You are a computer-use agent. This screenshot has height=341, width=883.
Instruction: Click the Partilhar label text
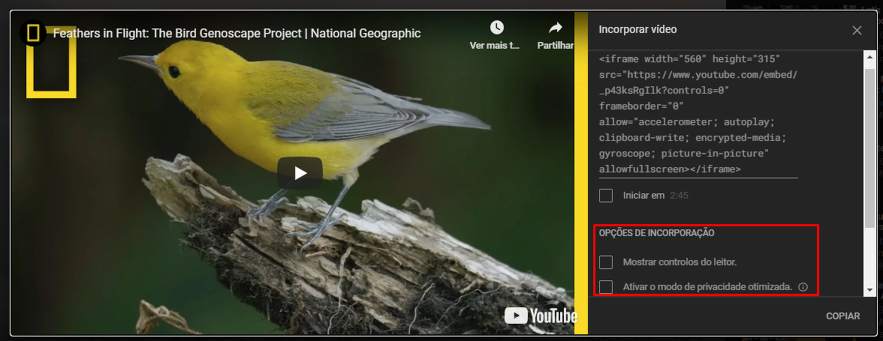[556, 46]
